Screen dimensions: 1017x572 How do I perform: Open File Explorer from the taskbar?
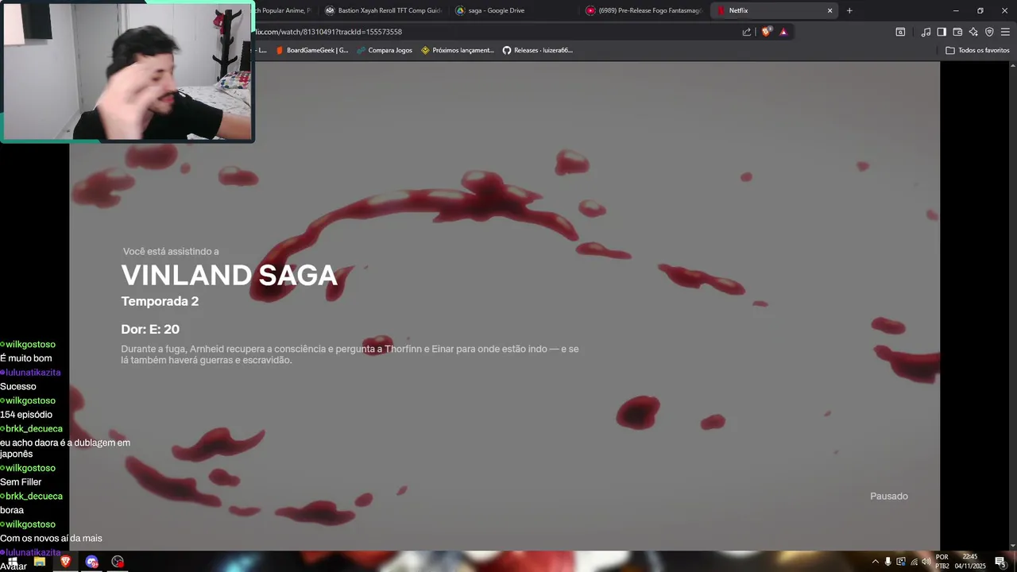point(39,562)
